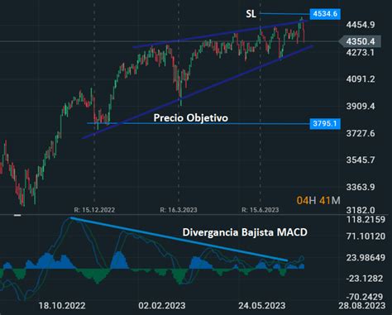
Task: Select the Divergancia Bajista MACD annotation
Action: pyautogui.click(x=245, y=232)
